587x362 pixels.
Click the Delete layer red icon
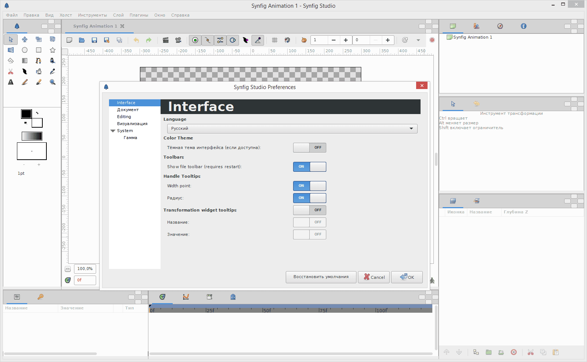(514, 352)
